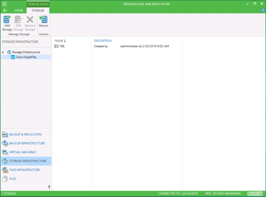Click the Add Storage icon
Viewport: 266px width, 197px height.
click(7, 20)
